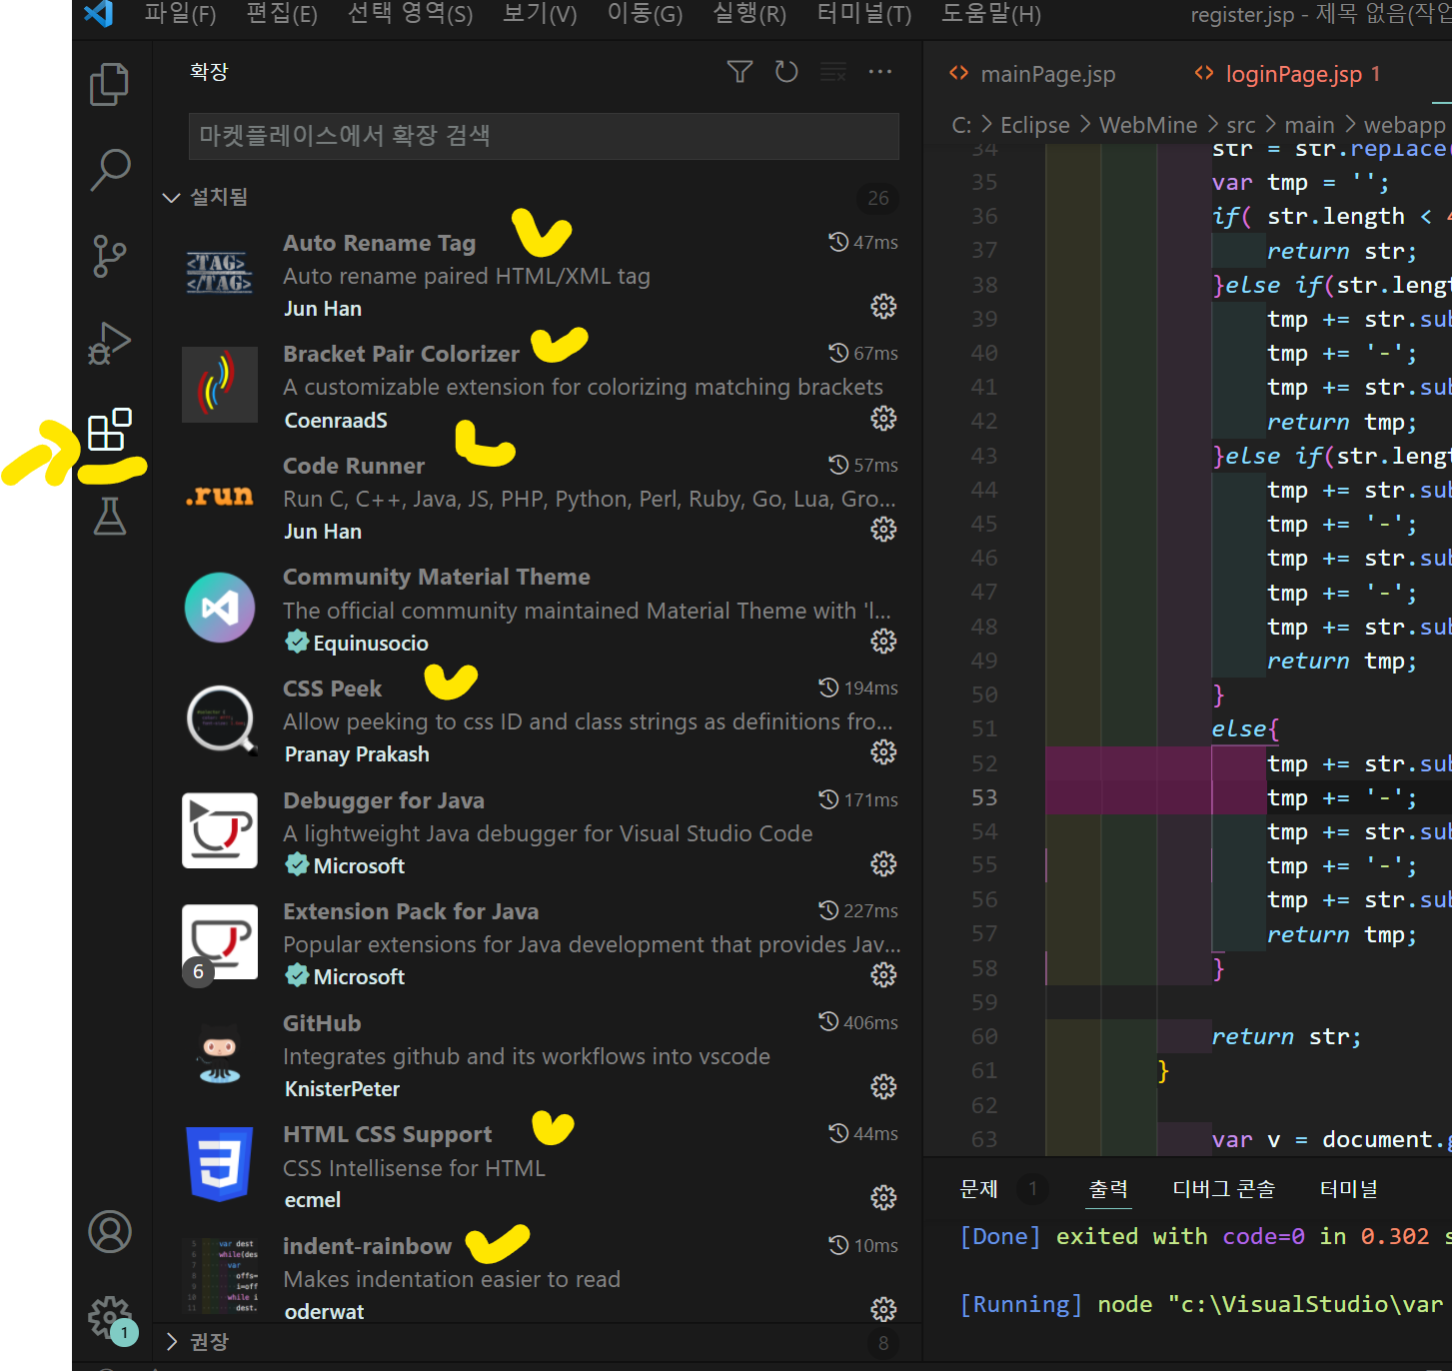
Task: Switch to the loginPage.jsp editor tab
Action: click(x=1292, y=74)
